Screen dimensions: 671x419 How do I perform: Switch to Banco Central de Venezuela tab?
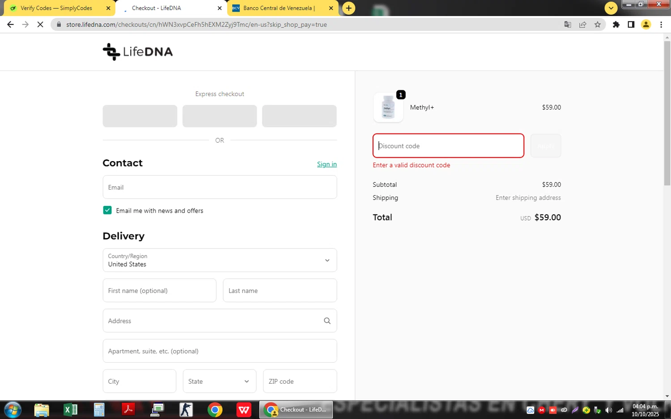click(x=279, y=8)
